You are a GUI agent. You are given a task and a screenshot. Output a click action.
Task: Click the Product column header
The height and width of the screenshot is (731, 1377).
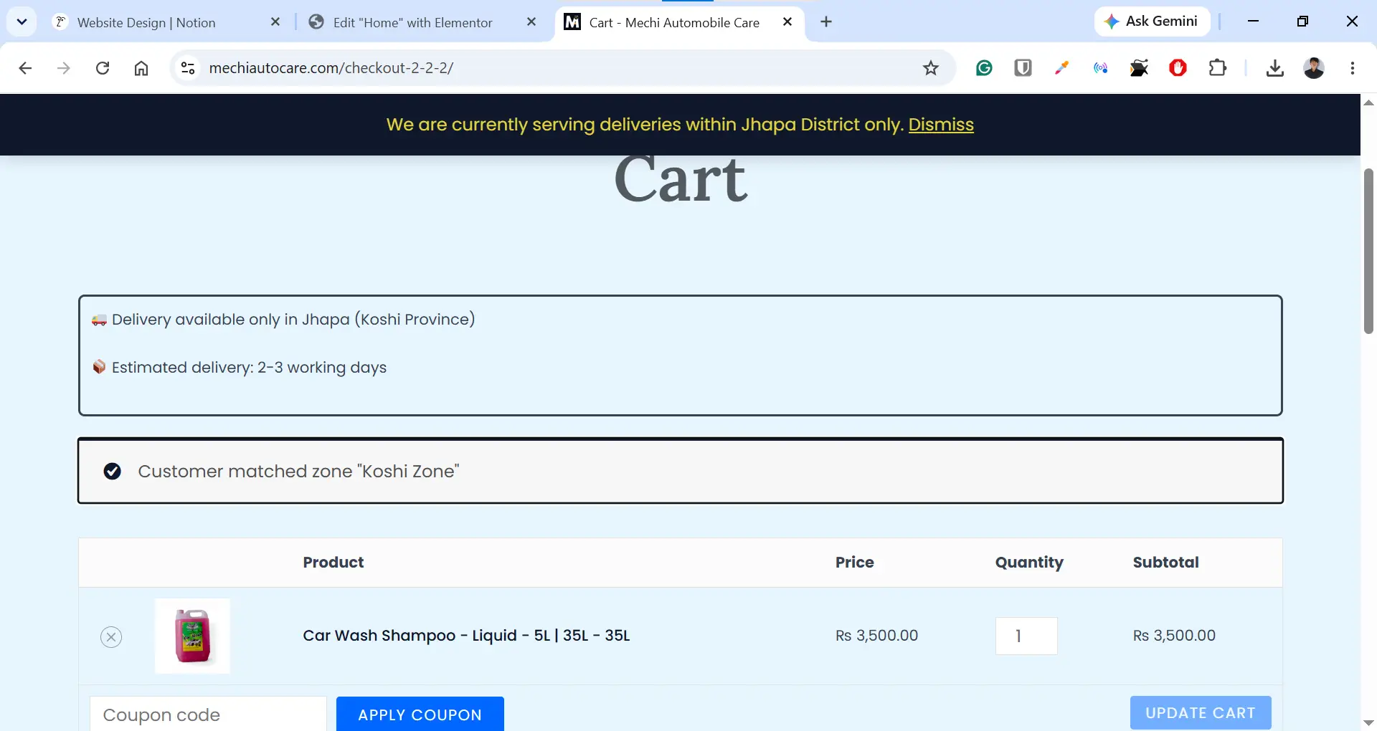(333, 563)
